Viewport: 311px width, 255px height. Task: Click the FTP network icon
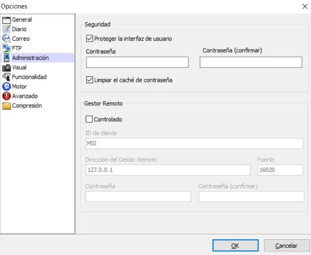[6, 48]
